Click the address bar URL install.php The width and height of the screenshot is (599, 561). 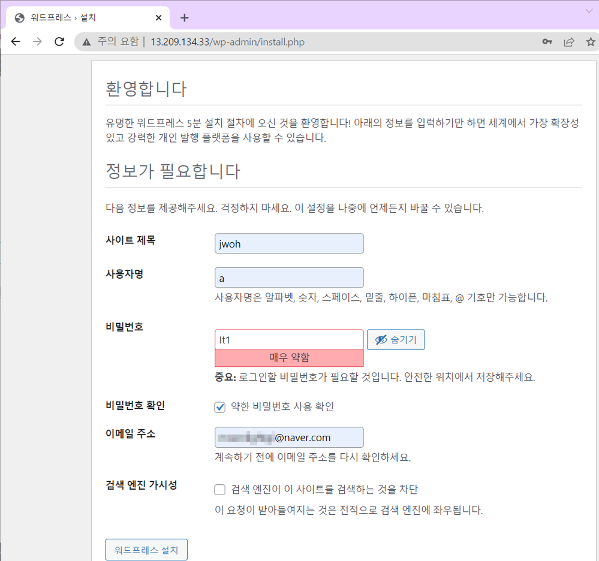coord(227,42)
